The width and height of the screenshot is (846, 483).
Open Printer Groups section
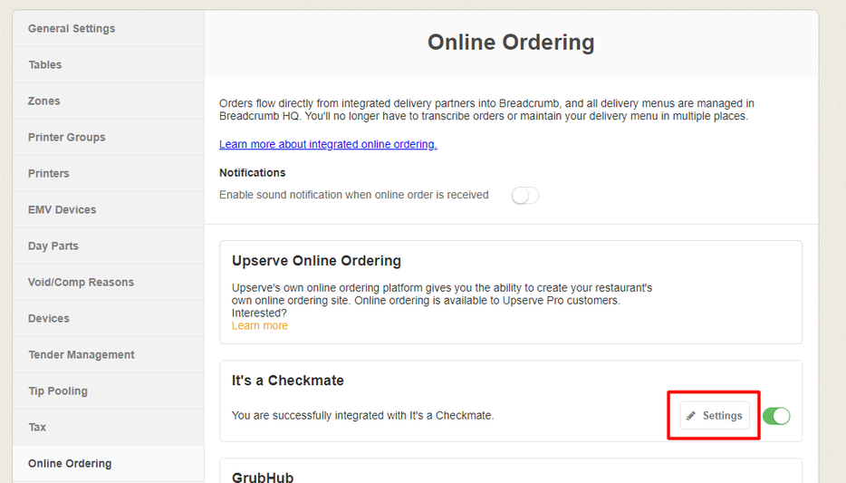(x=66, y=137)
